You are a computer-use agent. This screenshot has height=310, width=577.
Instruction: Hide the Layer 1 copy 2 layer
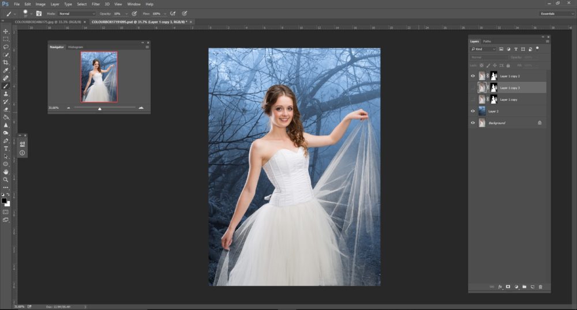pos(473,76)
